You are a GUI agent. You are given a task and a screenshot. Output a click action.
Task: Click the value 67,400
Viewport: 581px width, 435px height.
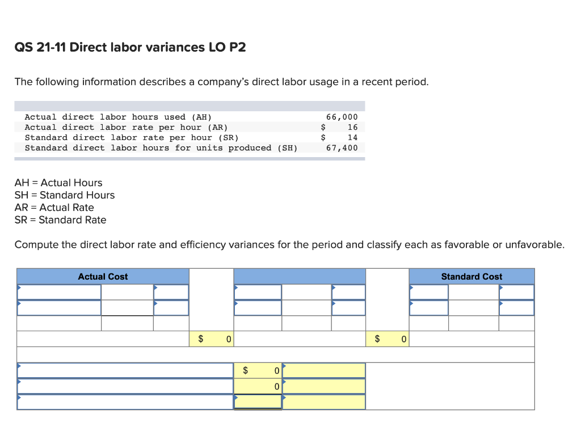(x=342, y=148)
